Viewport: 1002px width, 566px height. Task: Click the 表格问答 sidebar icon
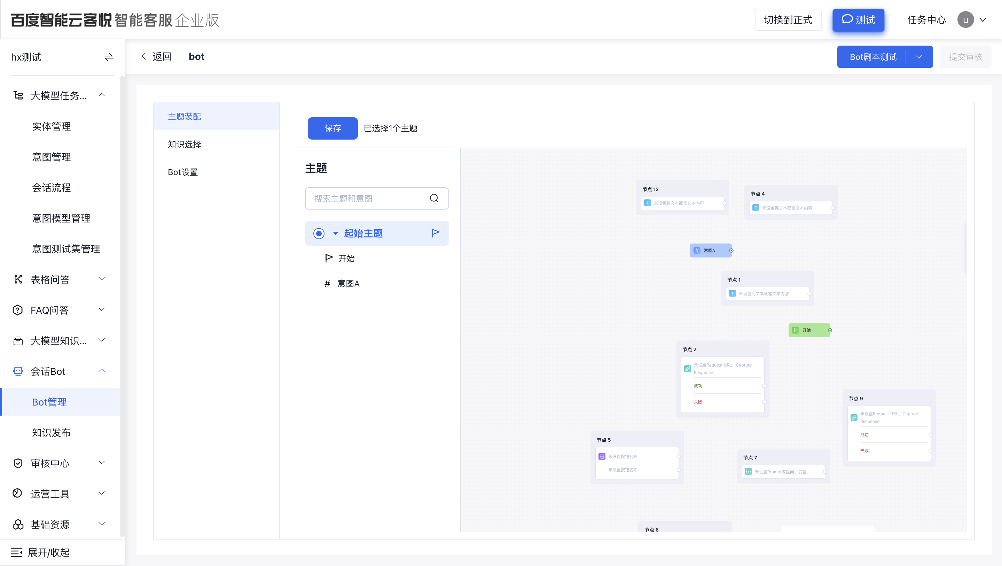tap(18, 279)
